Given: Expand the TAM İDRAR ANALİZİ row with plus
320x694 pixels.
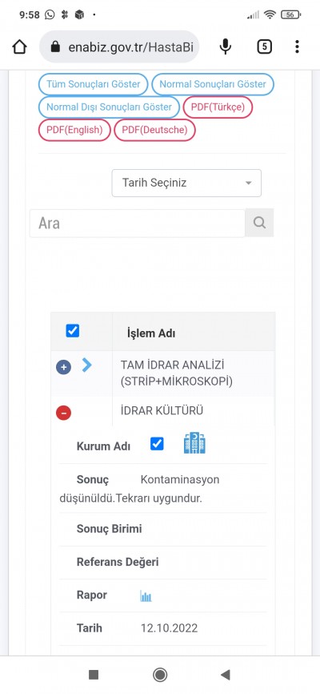Looking at the screenshot, I should pos(64,367).
